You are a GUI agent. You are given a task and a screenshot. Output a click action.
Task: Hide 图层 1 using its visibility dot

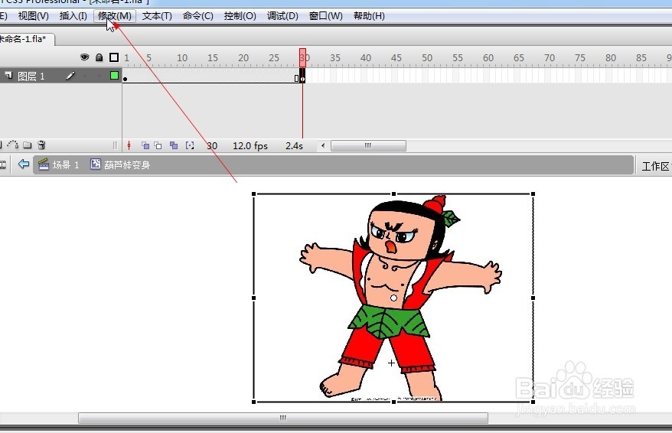(x=85, y=76)
